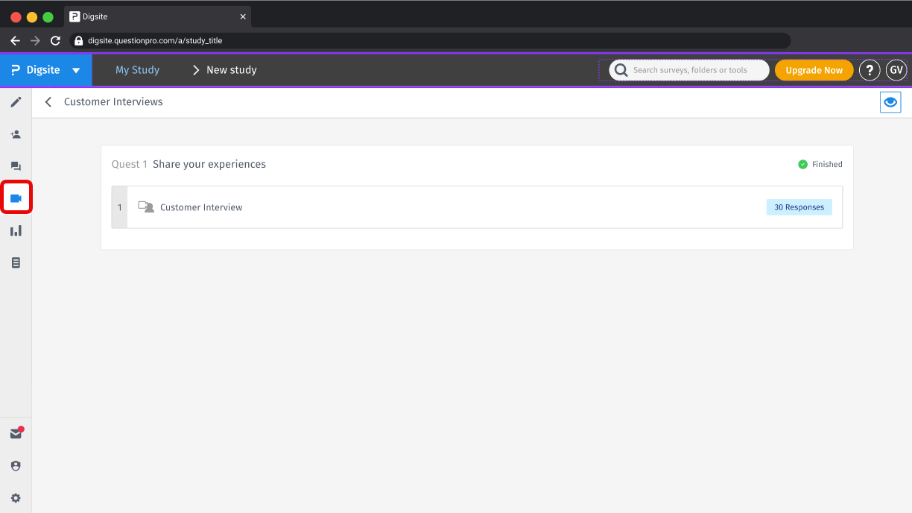Open the GV account avatar
Screen dimensions: 912x513
pyautogui.click(x=896, y=69)
